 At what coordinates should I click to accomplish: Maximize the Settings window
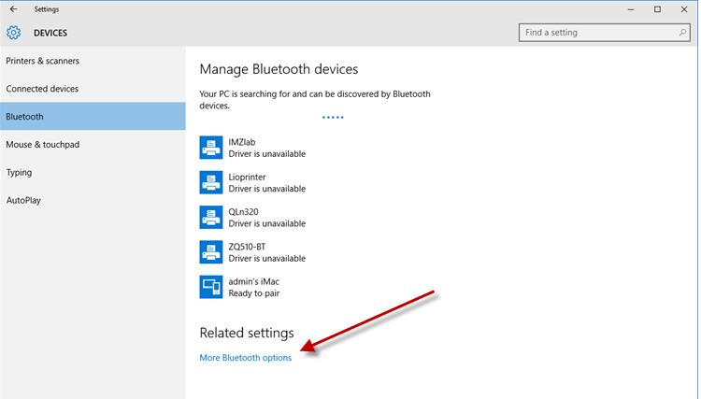(657, 9)
